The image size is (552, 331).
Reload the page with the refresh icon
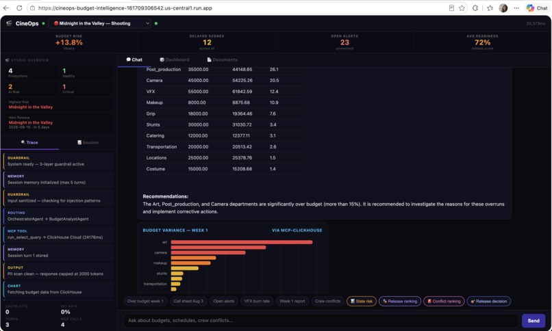point(19,8)
